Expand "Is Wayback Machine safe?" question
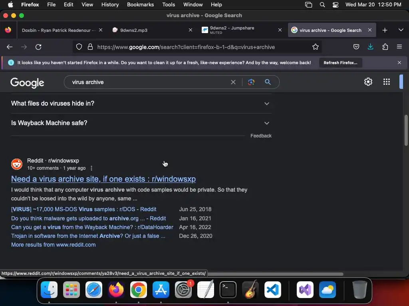This screenshot has width=409, height=306. pos(141,123)
